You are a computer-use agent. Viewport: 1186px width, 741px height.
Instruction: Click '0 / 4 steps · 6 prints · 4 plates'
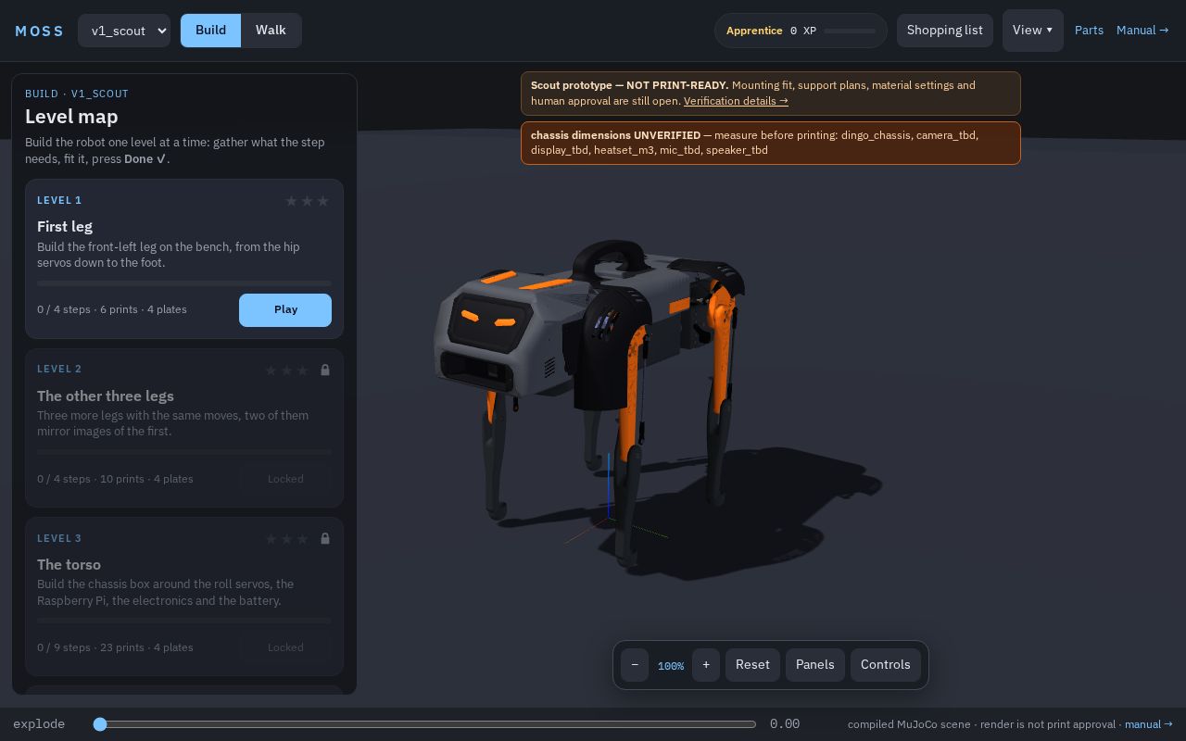point(112,309)
